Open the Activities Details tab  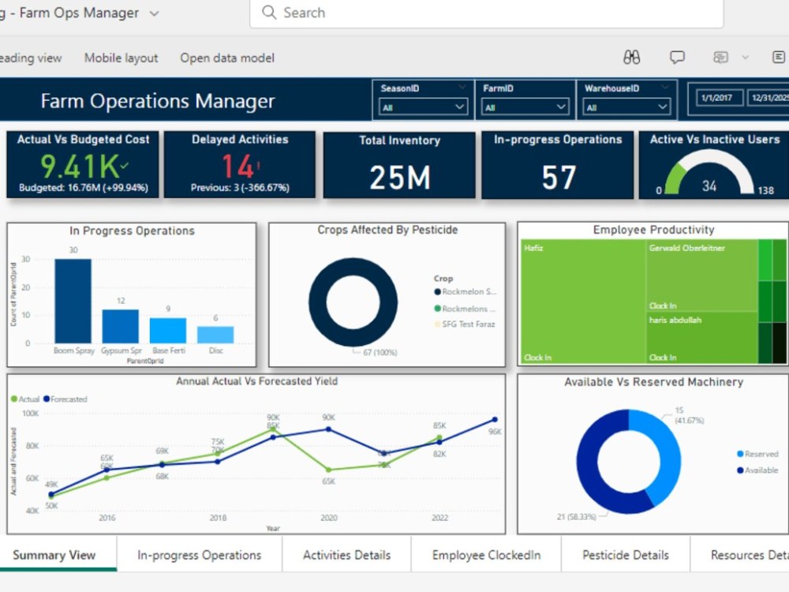tap(346, 555)
